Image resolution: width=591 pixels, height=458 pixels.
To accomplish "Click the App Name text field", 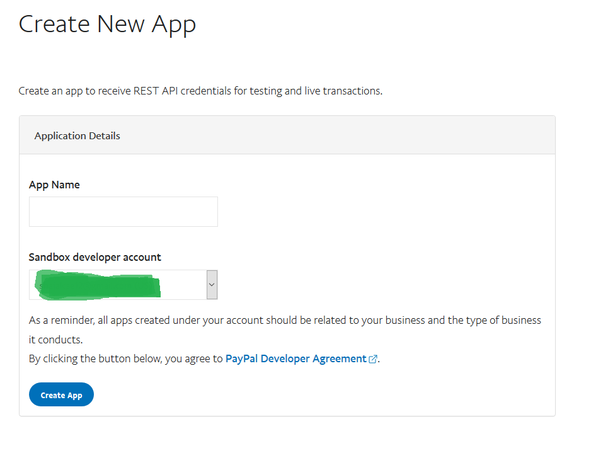I will tap(123, 212).
